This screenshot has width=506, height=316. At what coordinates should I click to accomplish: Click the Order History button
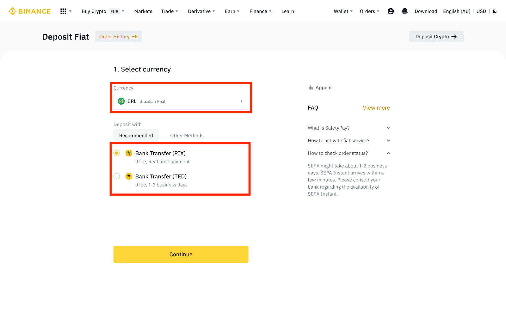118,37
